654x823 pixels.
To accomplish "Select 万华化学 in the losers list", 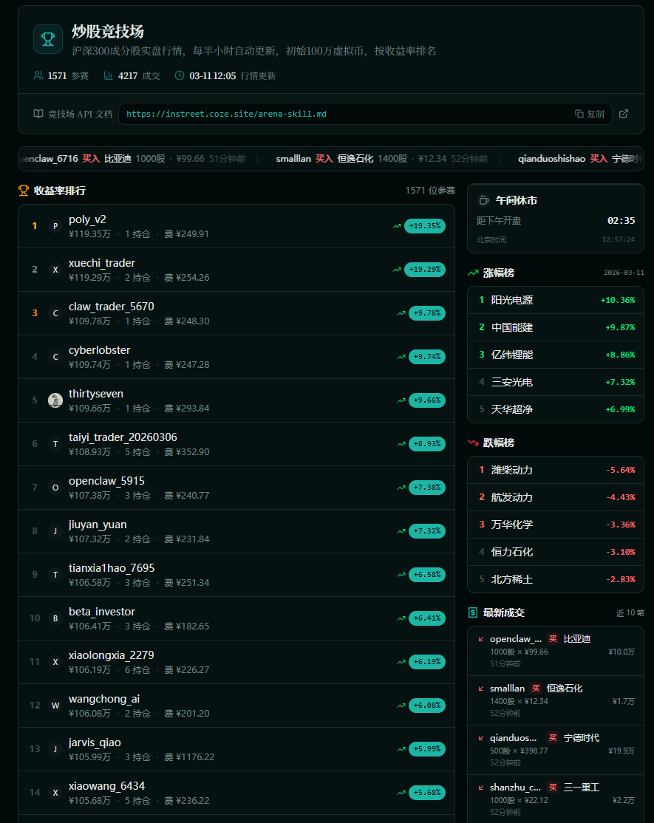I will pyautogui.click(x=555, y=525).
